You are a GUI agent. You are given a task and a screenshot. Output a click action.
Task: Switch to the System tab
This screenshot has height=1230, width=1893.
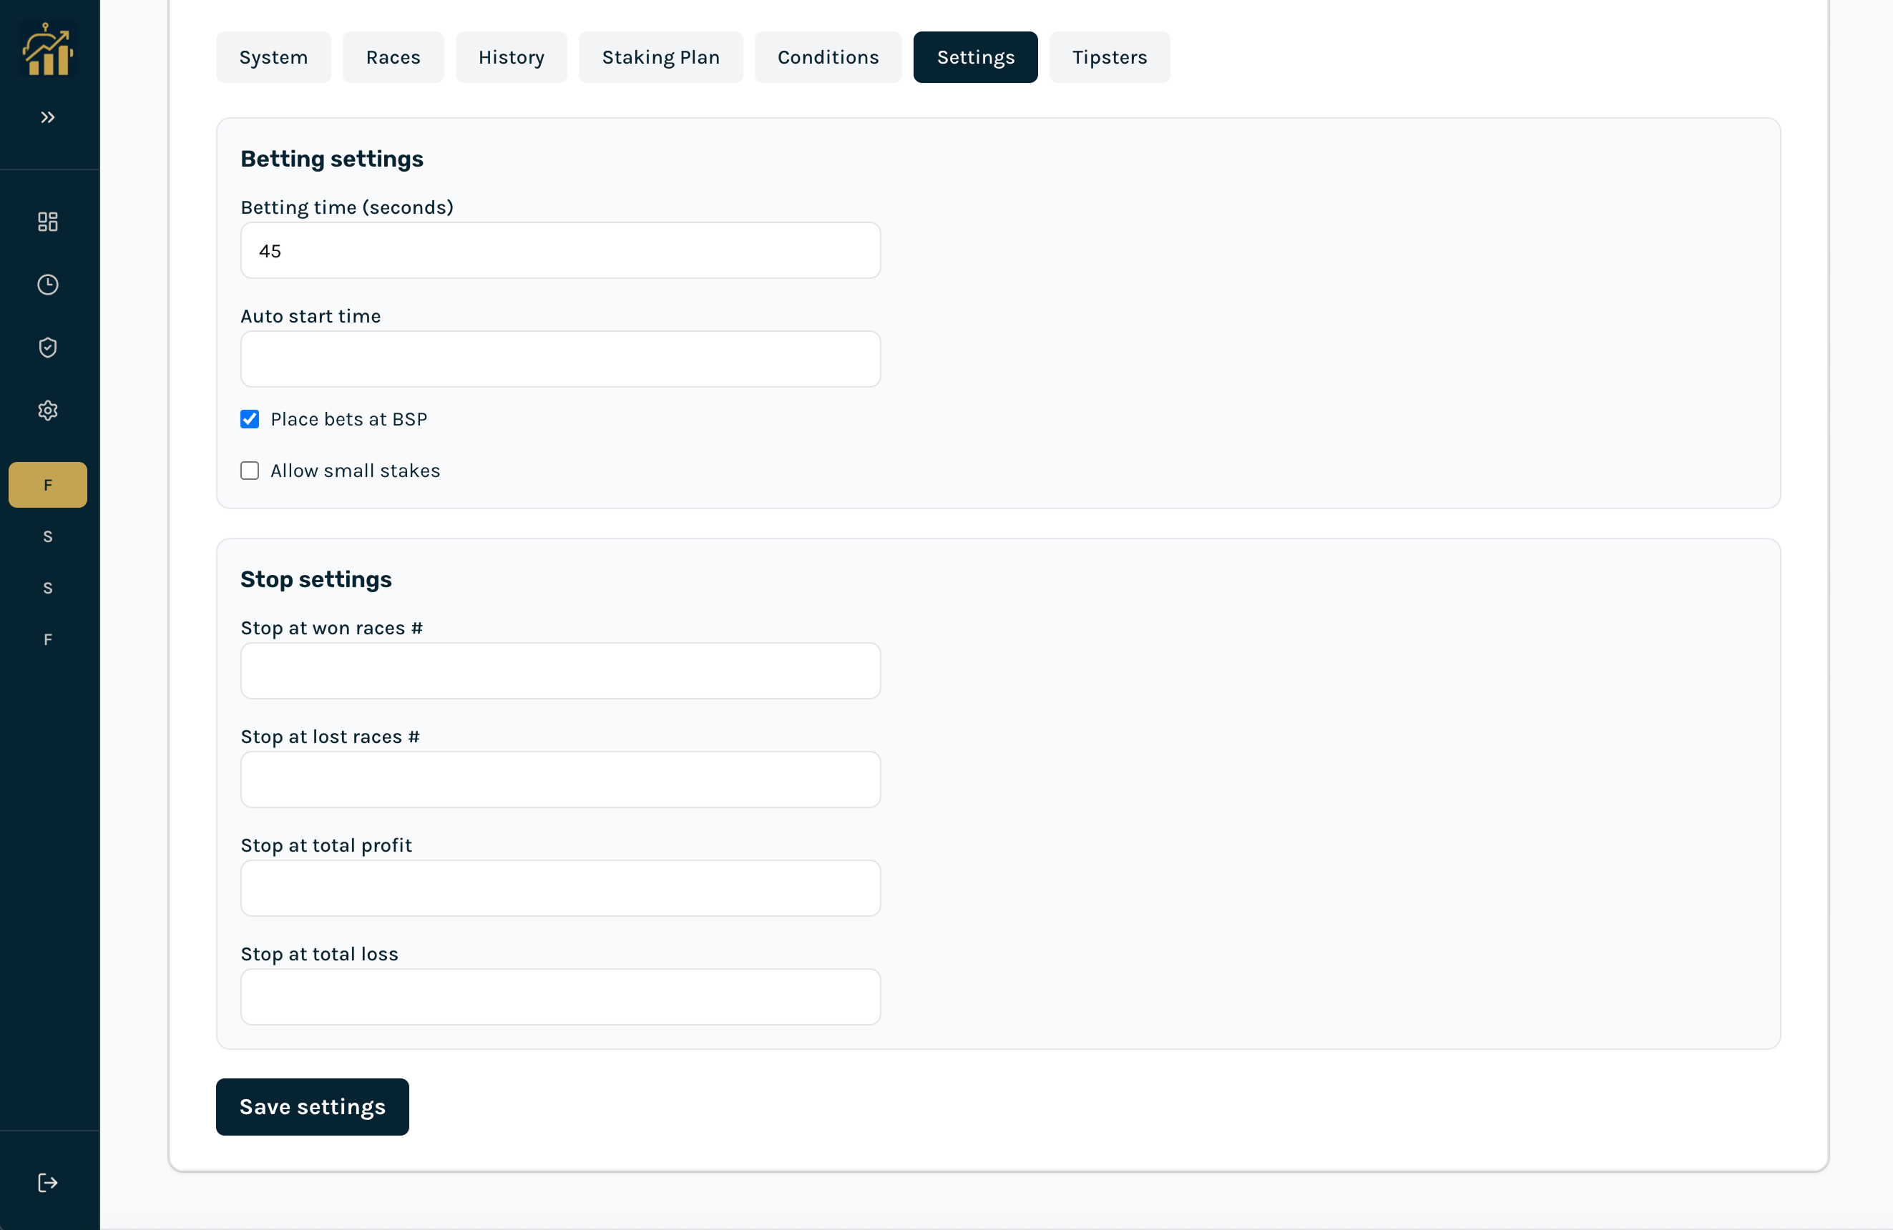pos(273,57)
